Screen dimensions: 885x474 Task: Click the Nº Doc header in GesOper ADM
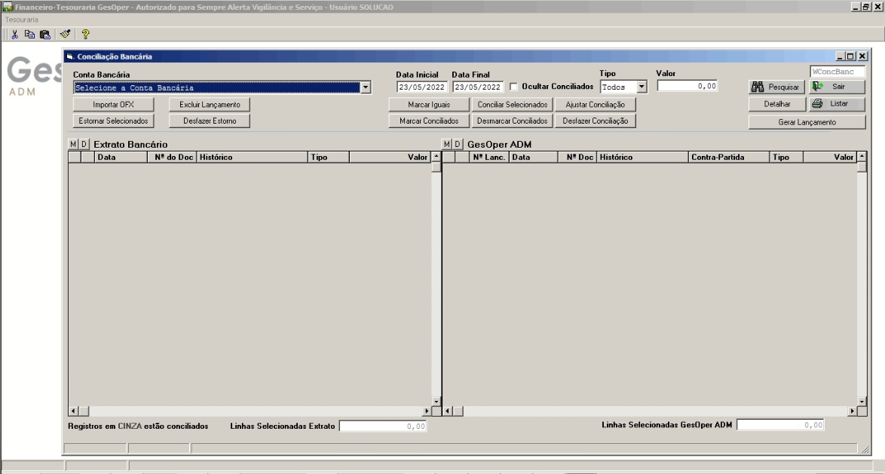(578, 157)
